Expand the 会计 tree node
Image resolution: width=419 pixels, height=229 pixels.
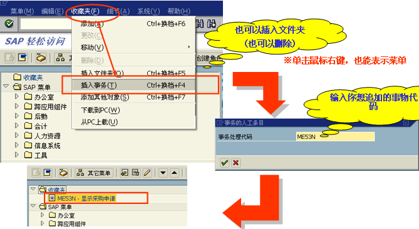(17, 125)
